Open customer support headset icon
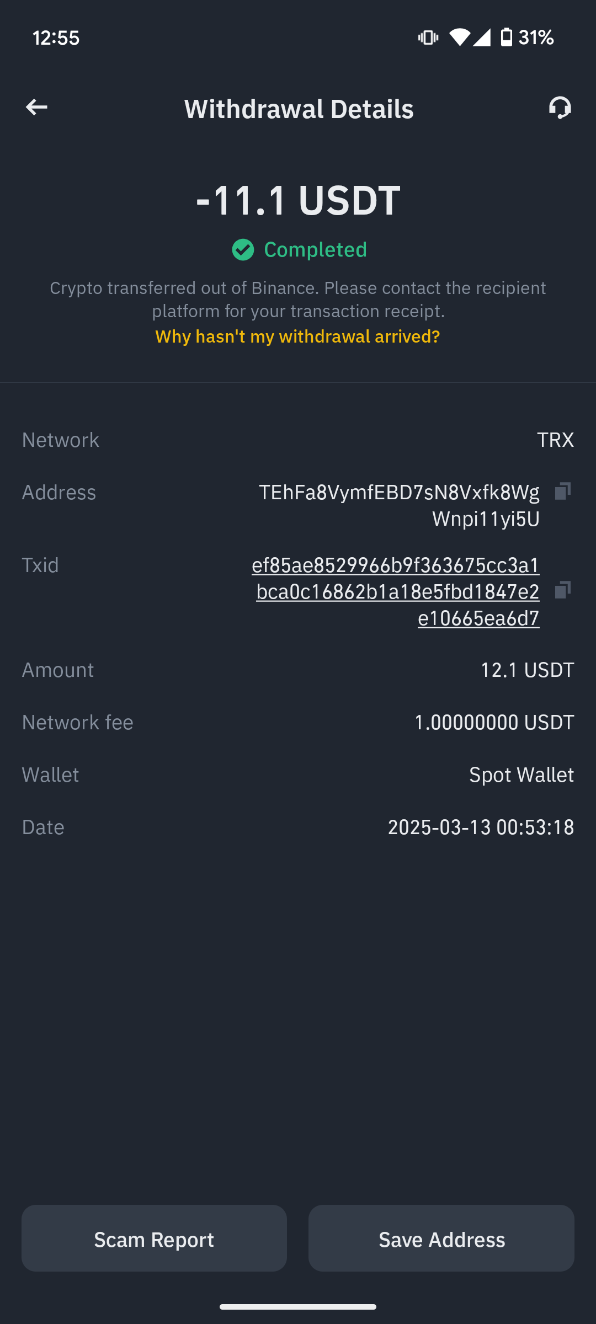 tap(560, 108)
